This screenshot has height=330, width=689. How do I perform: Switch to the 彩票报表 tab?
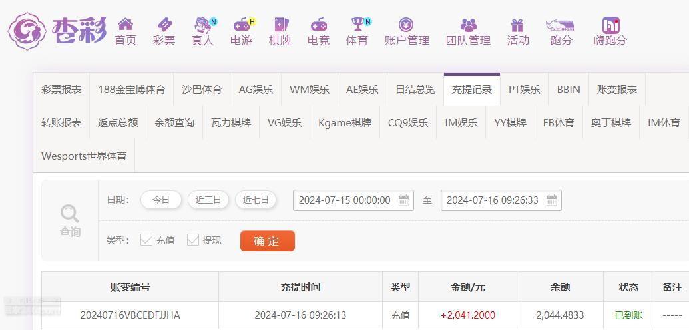pos(61,90)
